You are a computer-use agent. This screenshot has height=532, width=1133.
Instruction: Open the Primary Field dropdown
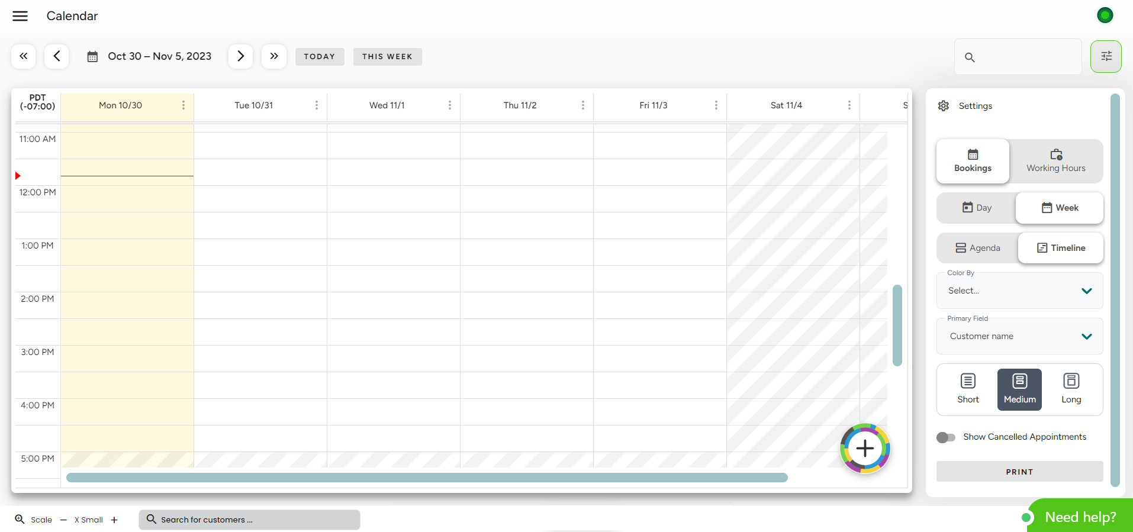[x=1019, y=336]
